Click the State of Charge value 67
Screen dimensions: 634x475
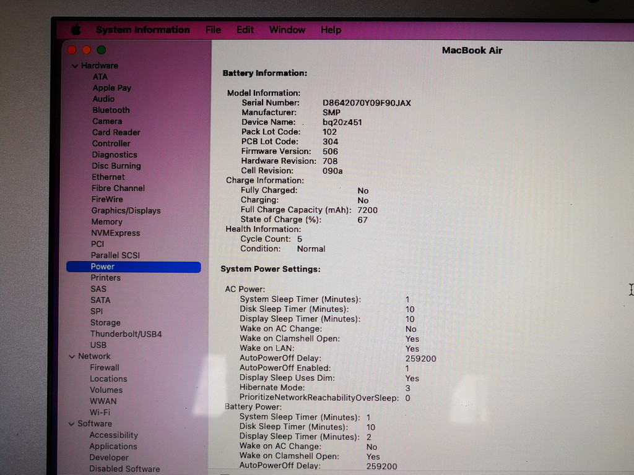click(x=362, y=220)
